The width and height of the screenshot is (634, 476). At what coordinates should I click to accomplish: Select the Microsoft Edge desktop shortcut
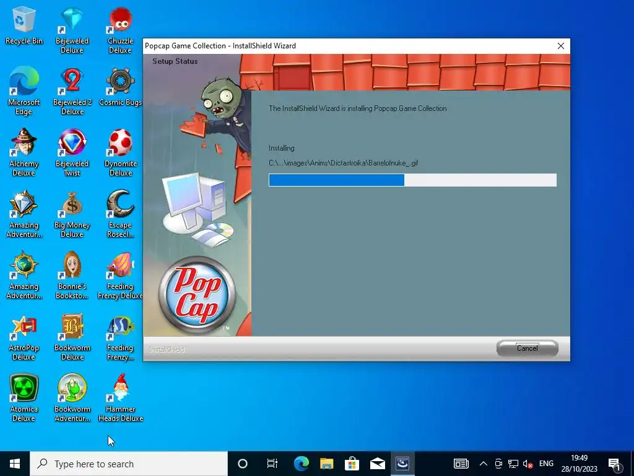pos(24,92)
